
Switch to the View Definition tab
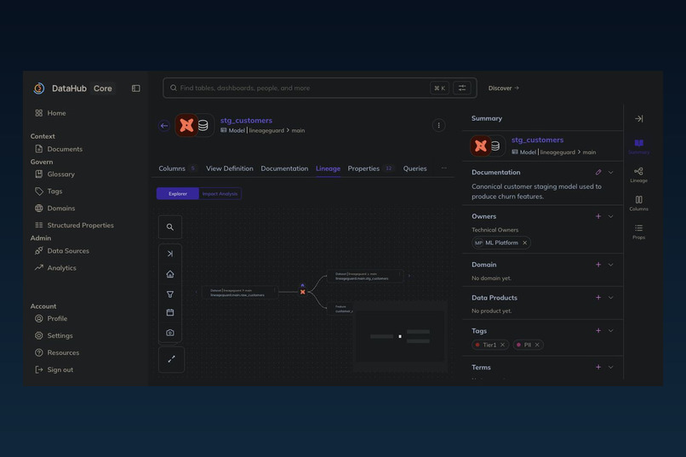coord(230,169)
